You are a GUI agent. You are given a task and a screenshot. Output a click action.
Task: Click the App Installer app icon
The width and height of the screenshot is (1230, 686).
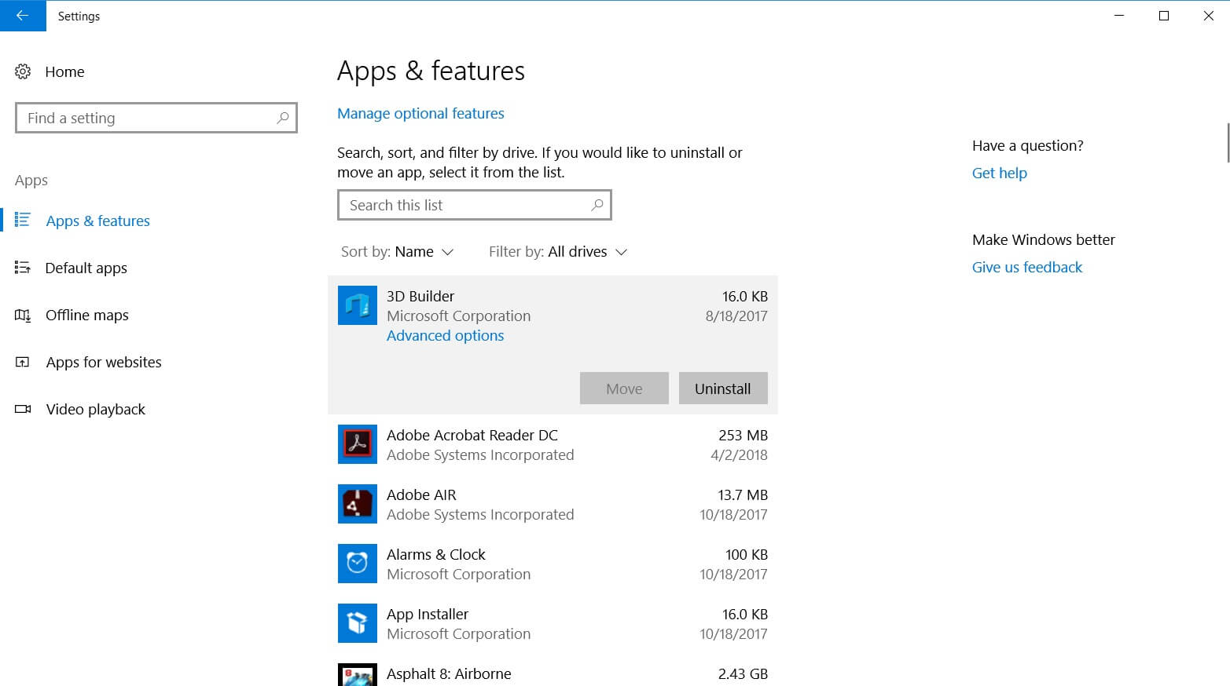click(358, 623)
